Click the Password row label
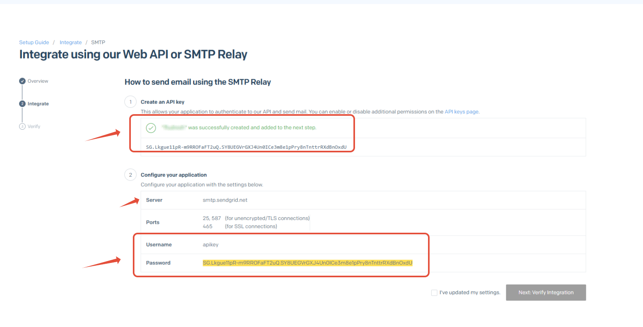The width and height of the screenshot is (643, 327). point(158,263)
